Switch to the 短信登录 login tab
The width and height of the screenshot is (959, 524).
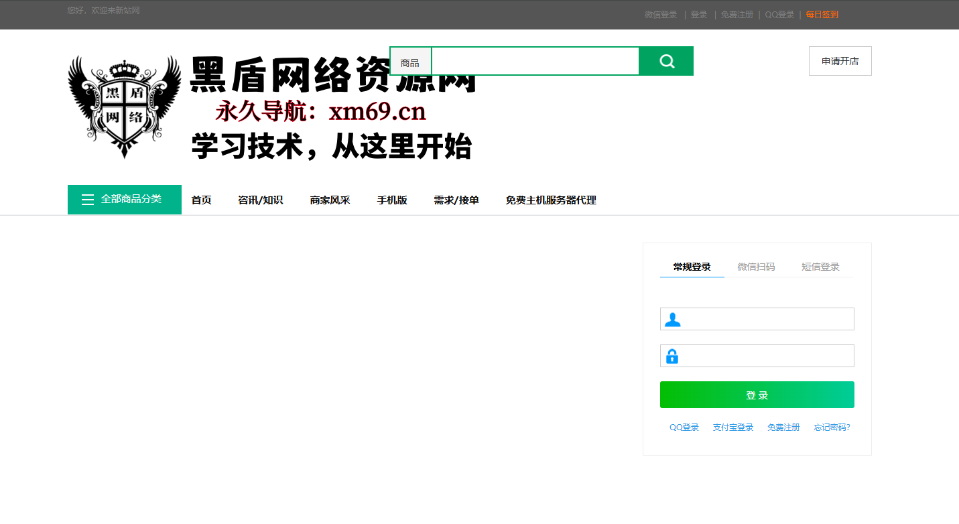820,266
